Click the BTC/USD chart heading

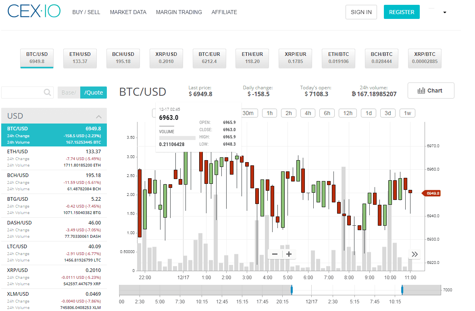(143, 92)
